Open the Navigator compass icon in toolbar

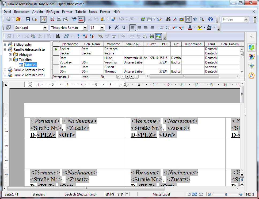point(175,19)
